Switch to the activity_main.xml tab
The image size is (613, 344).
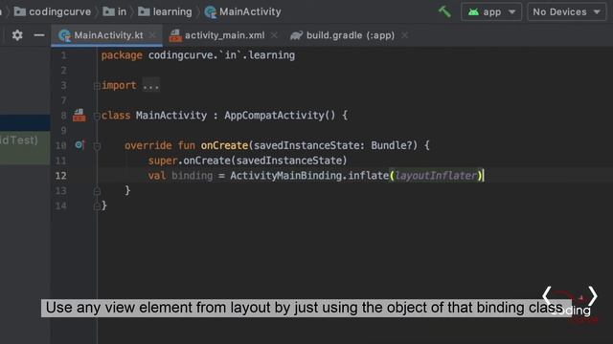[x=224, y=35]
